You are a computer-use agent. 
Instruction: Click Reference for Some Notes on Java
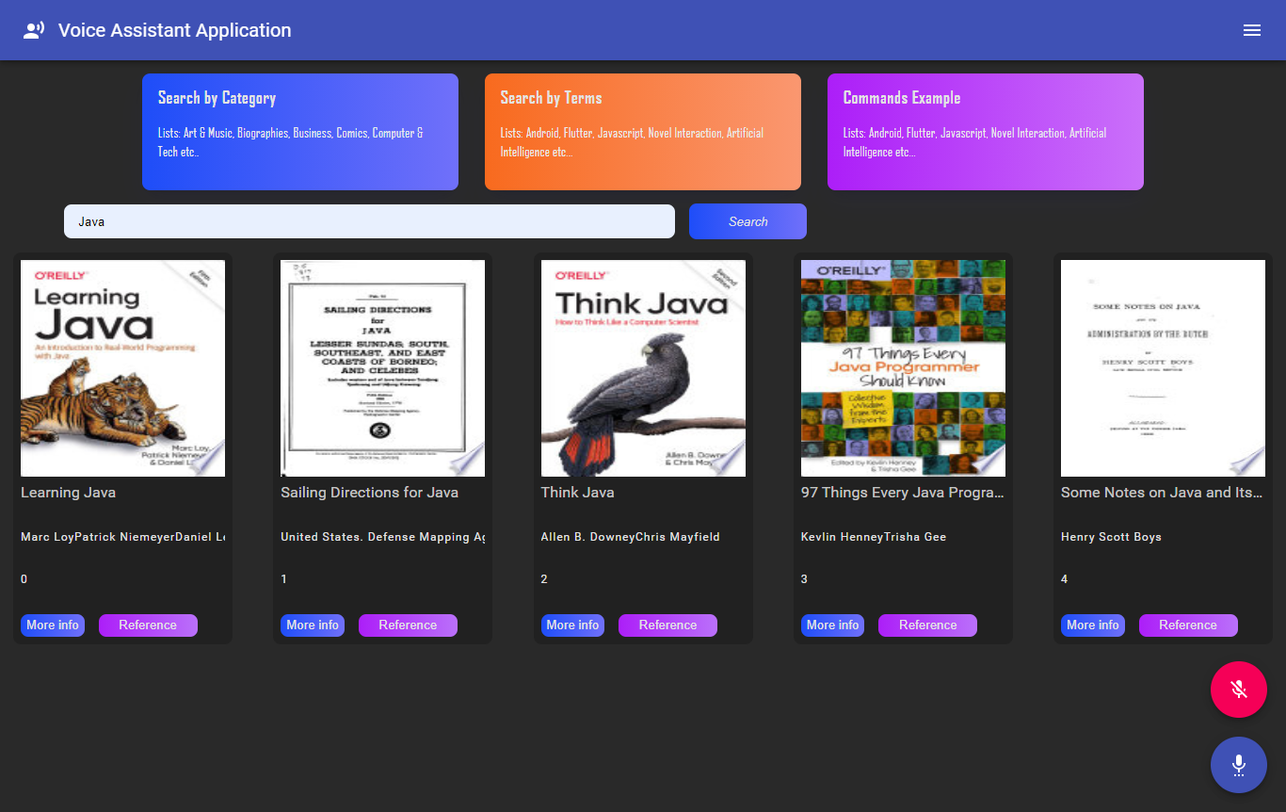[1188, 625]
